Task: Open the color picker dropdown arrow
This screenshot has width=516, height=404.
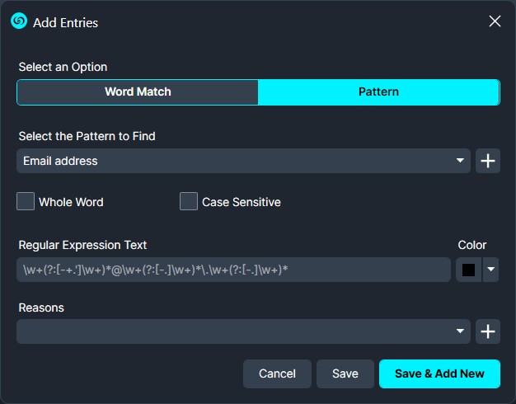Action: pyautogui.click(x=490, y=270)
